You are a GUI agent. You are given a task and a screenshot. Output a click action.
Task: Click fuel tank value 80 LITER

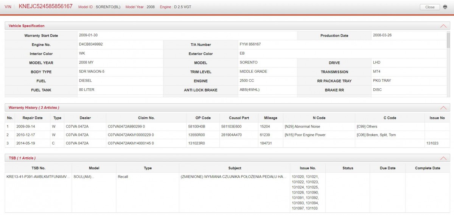pyautogui.click(x=86, y=90)
